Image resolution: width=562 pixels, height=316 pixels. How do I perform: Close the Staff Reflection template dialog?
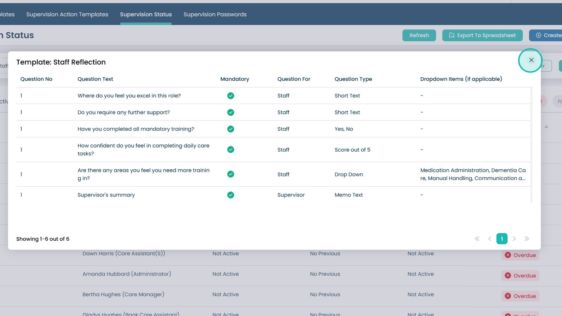tap(531, 60)
